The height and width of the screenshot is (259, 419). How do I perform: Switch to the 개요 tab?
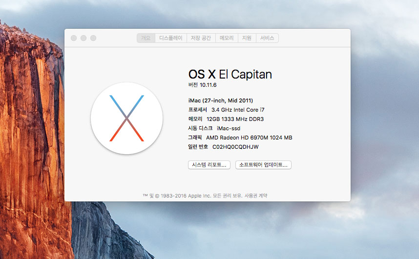(x=146, y=38)
